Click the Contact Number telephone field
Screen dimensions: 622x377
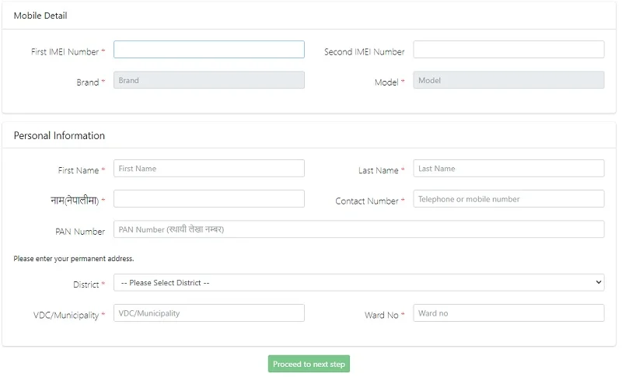(x=508, y=199)
